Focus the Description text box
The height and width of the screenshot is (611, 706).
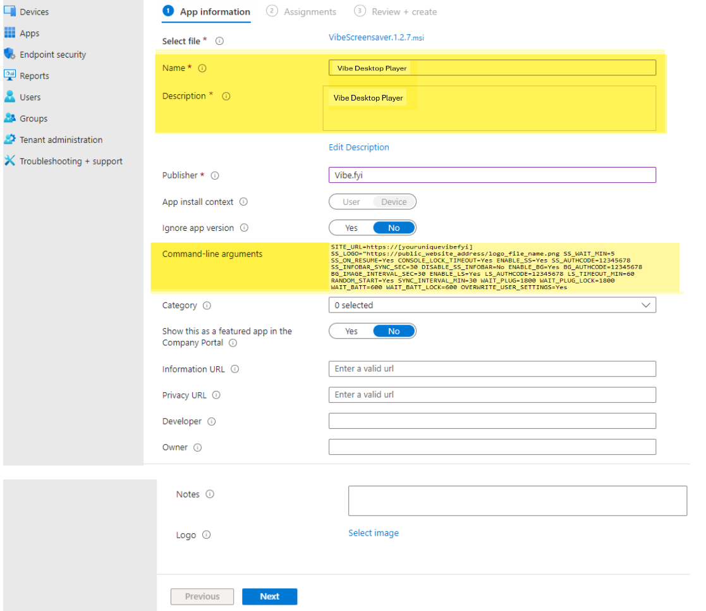[x=489, y=108]
